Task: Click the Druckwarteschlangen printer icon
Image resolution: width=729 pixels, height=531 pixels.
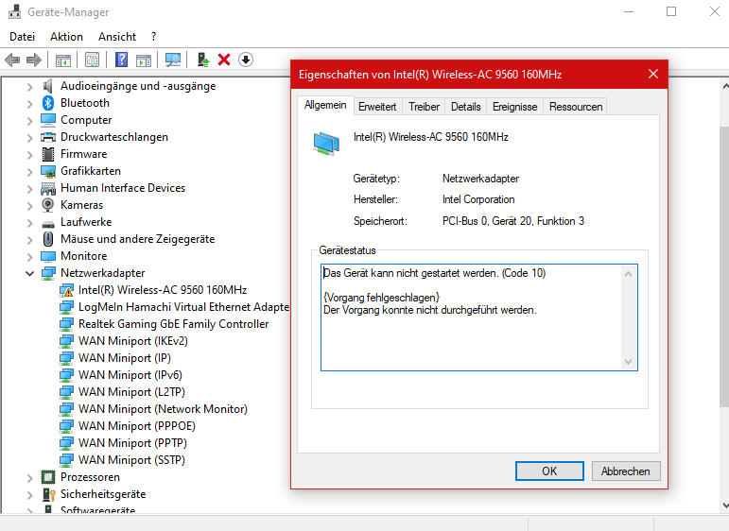Action: (x=48, y=137)
